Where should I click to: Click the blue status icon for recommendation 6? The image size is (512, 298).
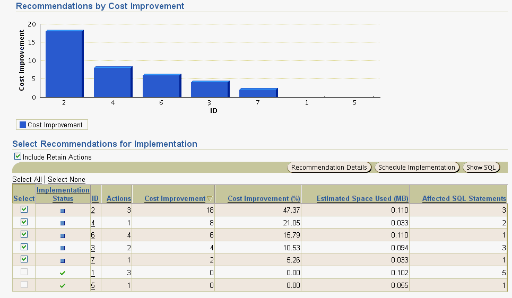pos(63,236)
